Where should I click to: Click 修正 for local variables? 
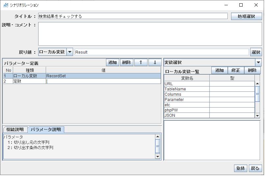pos(236,70)
